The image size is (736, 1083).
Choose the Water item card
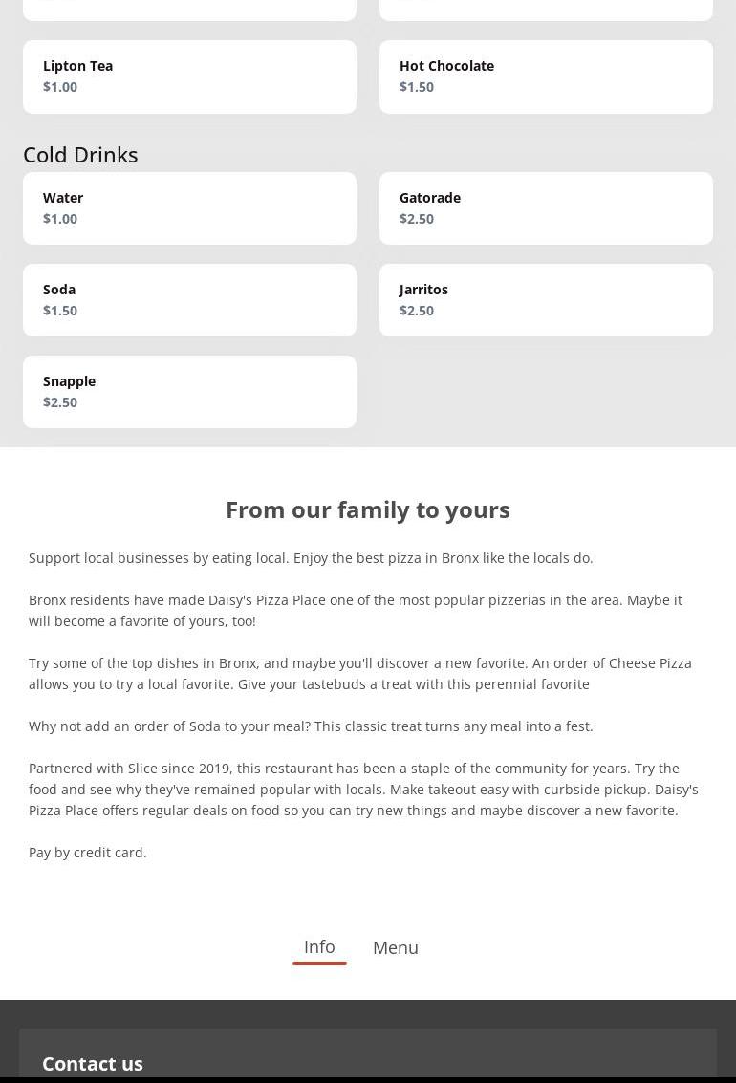[189, 208]
